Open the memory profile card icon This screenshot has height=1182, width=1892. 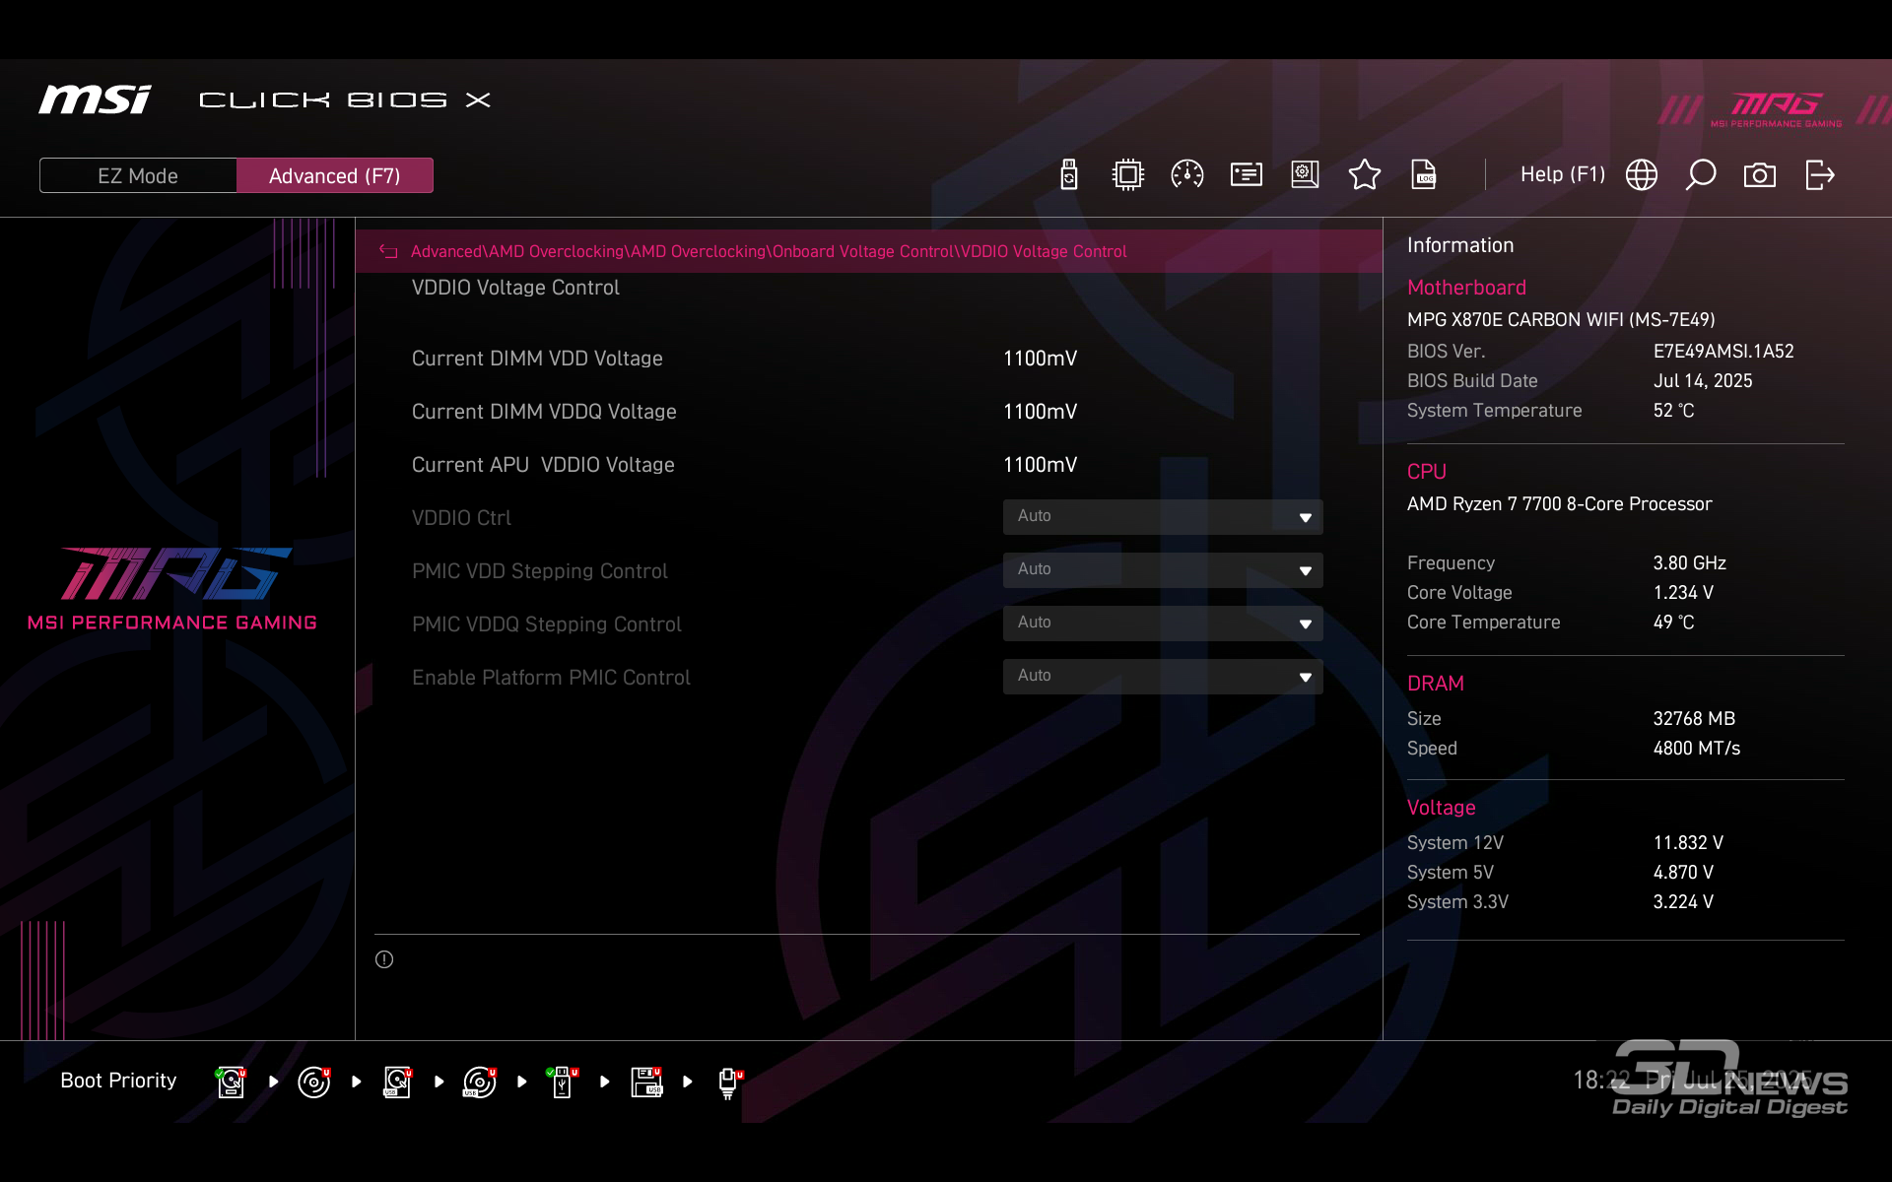tap(1247, 175)
